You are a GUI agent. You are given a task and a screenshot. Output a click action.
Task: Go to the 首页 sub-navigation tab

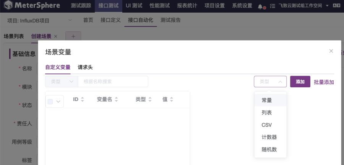tap(88, 20)
